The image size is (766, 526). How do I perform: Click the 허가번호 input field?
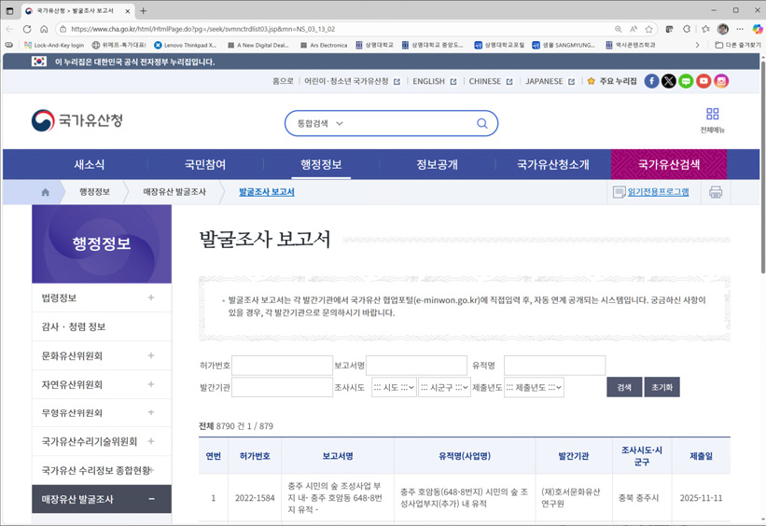(282, 366)
